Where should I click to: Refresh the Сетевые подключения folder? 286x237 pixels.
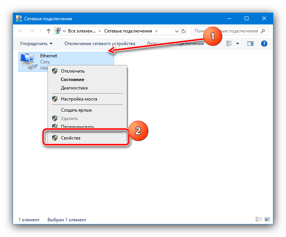coord(183,31)
